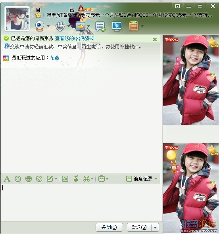Open font settings with the A icon
Screen dimensions: 219x234
click(x=7, y=179)
